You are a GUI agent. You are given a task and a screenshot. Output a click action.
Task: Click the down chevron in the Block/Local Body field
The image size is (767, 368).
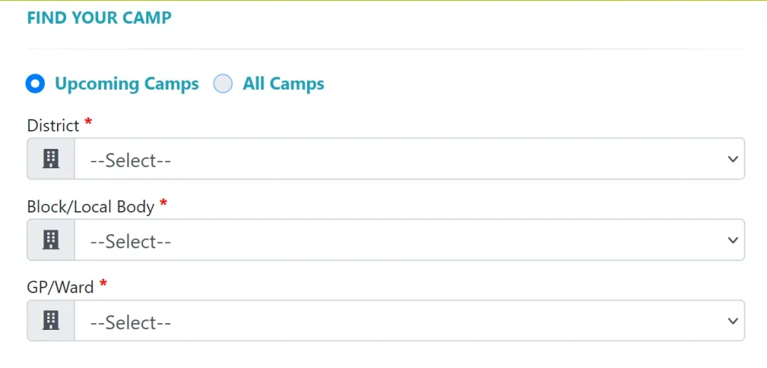[x=733, y=240]
